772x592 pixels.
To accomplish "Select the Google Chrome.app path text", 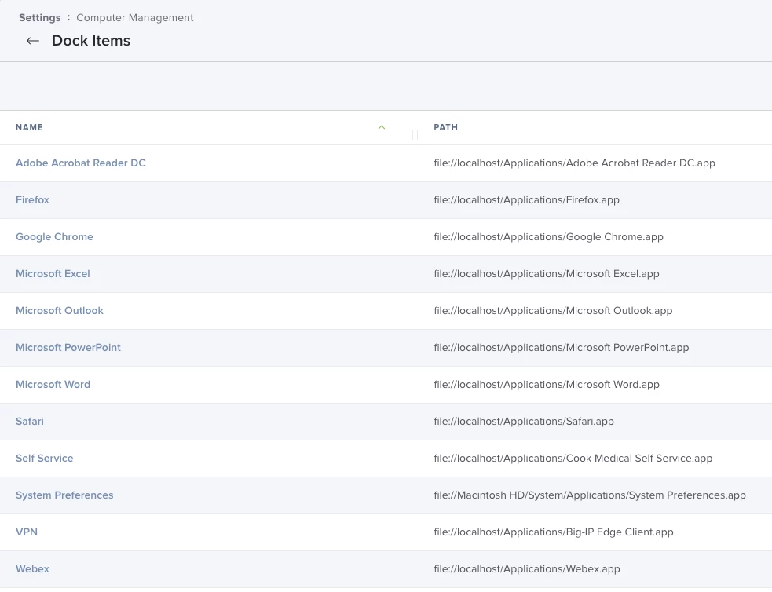I will coord(548,236).
